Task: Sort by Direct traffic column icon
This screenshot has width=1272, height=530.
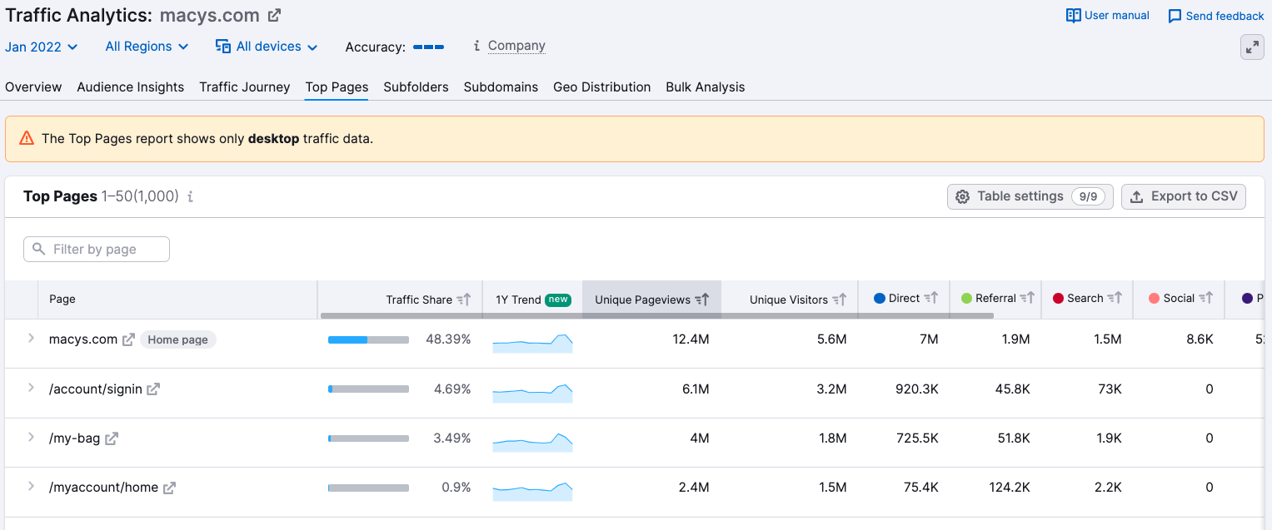Action: 931,298
